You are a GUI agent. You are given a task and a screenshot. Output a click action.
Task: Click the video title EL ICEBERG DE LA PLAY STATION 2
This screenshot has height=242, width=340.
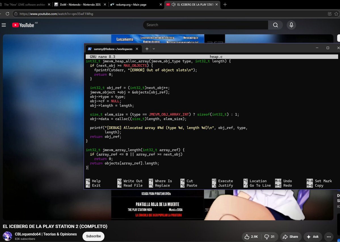point(55,226)
